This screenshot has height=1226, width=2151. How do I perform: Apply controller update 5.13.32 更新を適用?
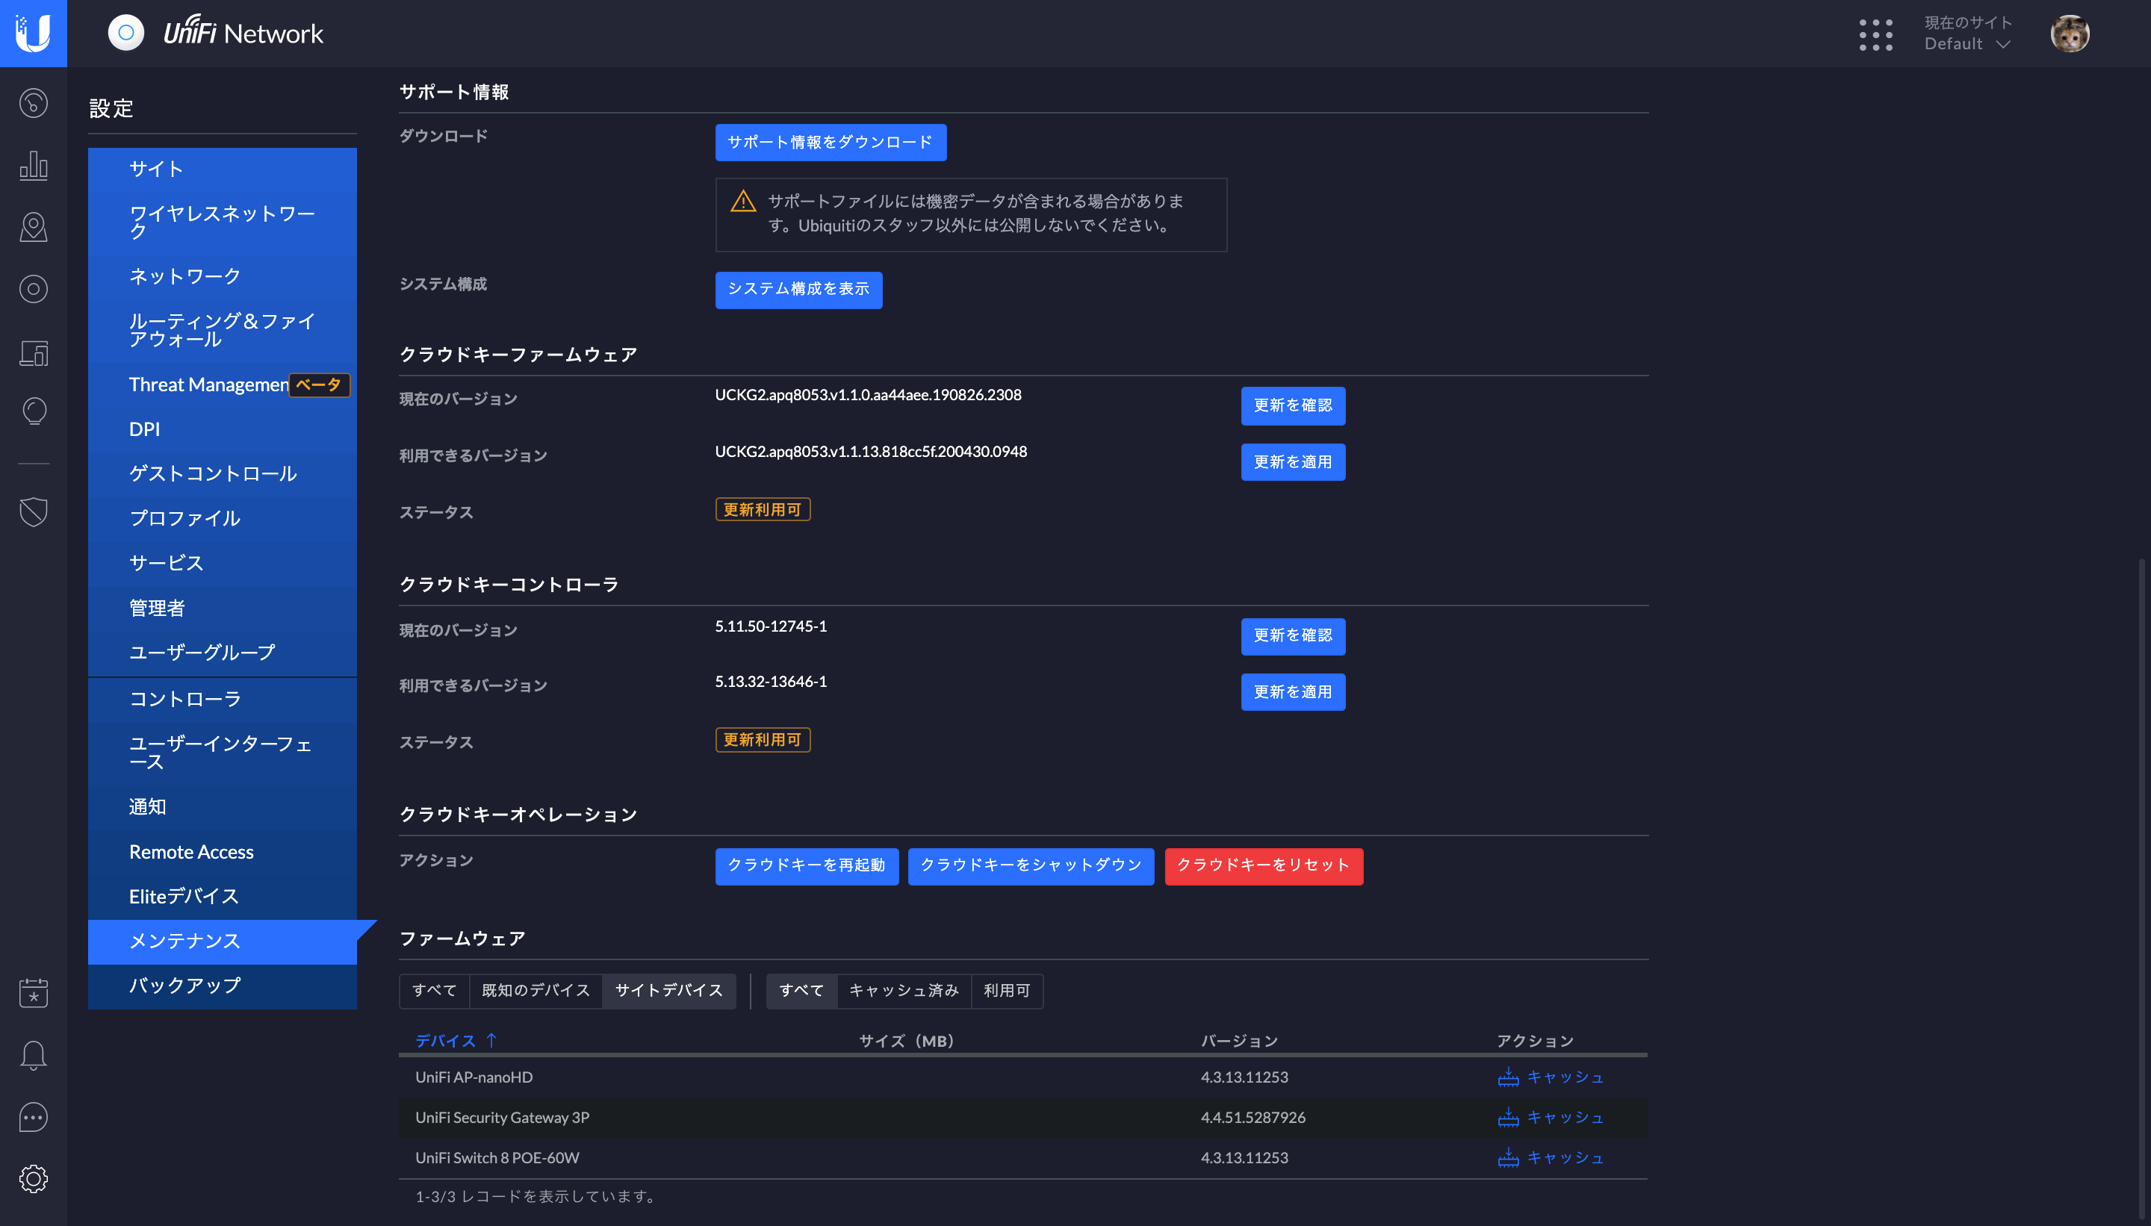click(x=1293, y=692)
